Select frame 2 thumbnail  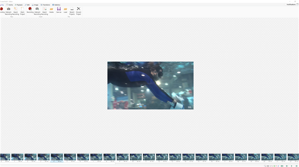[30, 158]
